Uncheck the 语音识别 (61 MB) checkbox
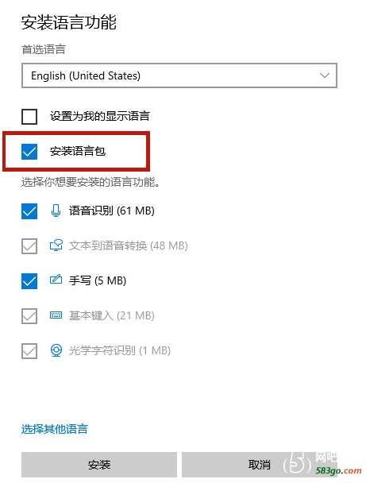The width and height of the screenshot is (366, 483). (29, 211)
